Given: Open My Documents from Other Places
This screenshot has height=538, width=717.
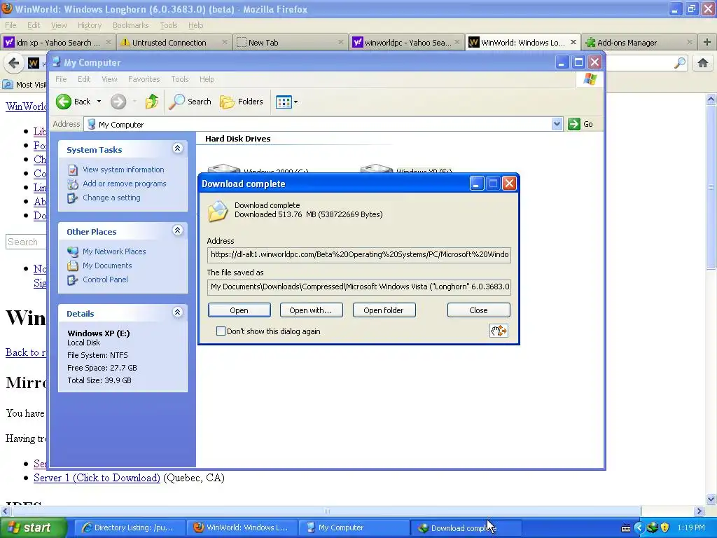Looking at the screenshot, I should (x=107, y=265).
